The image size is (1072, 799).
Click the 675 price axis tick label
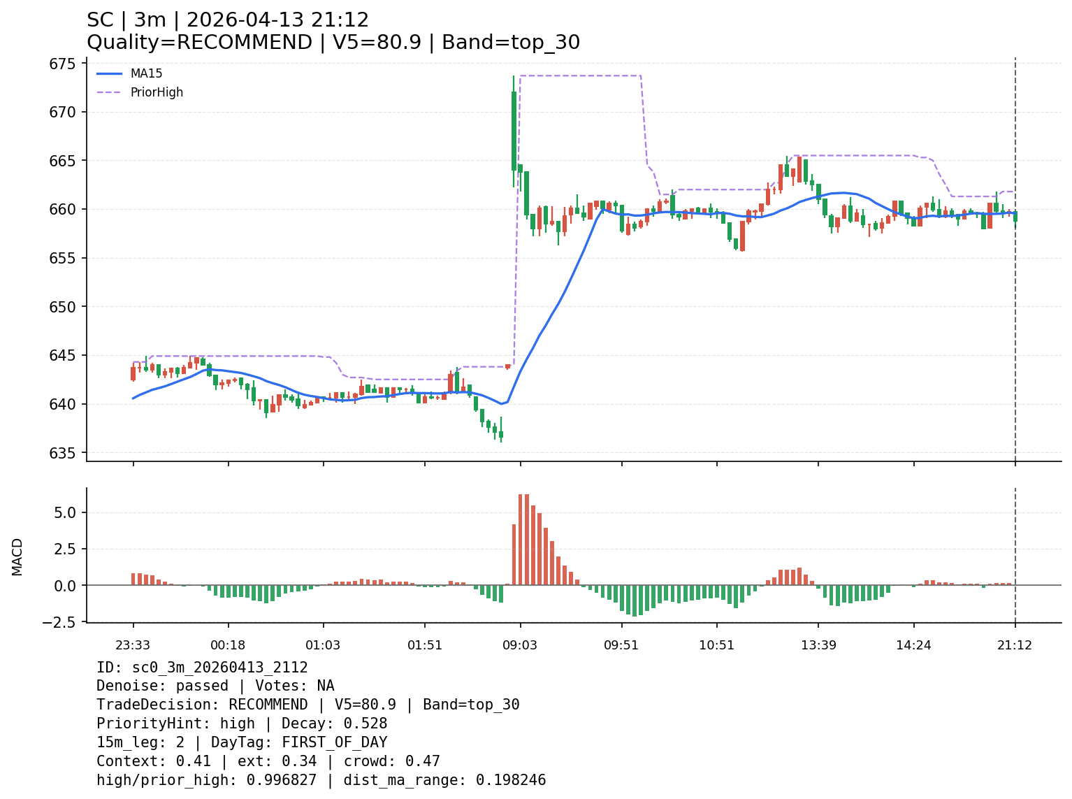(63, 64)
